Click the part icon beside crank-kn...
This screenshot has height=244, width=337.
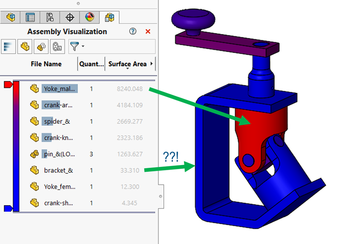point(34,138)
